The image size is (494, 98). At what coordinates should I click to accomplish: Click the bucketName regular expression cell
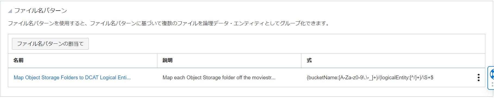click(370, 77)
